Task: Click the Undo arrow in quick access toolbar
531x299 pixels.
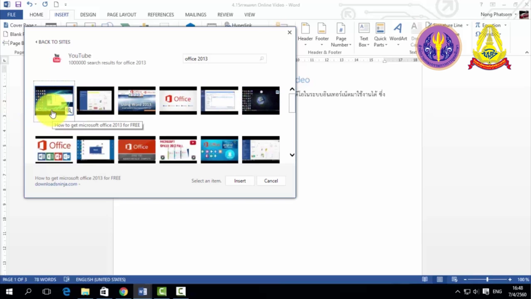Action: pyautogui.click(x=29, y=5)
